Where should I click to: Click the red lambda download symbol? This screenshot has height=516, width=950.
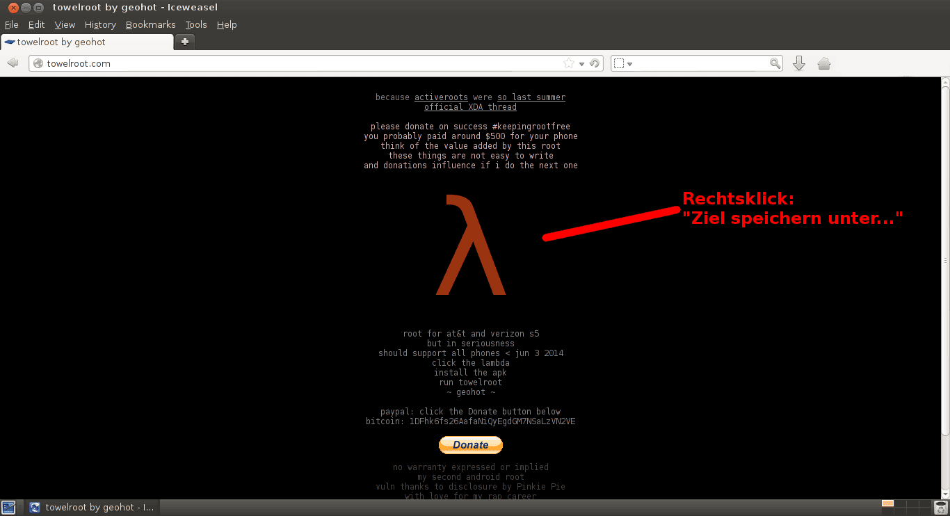point(471,245)
